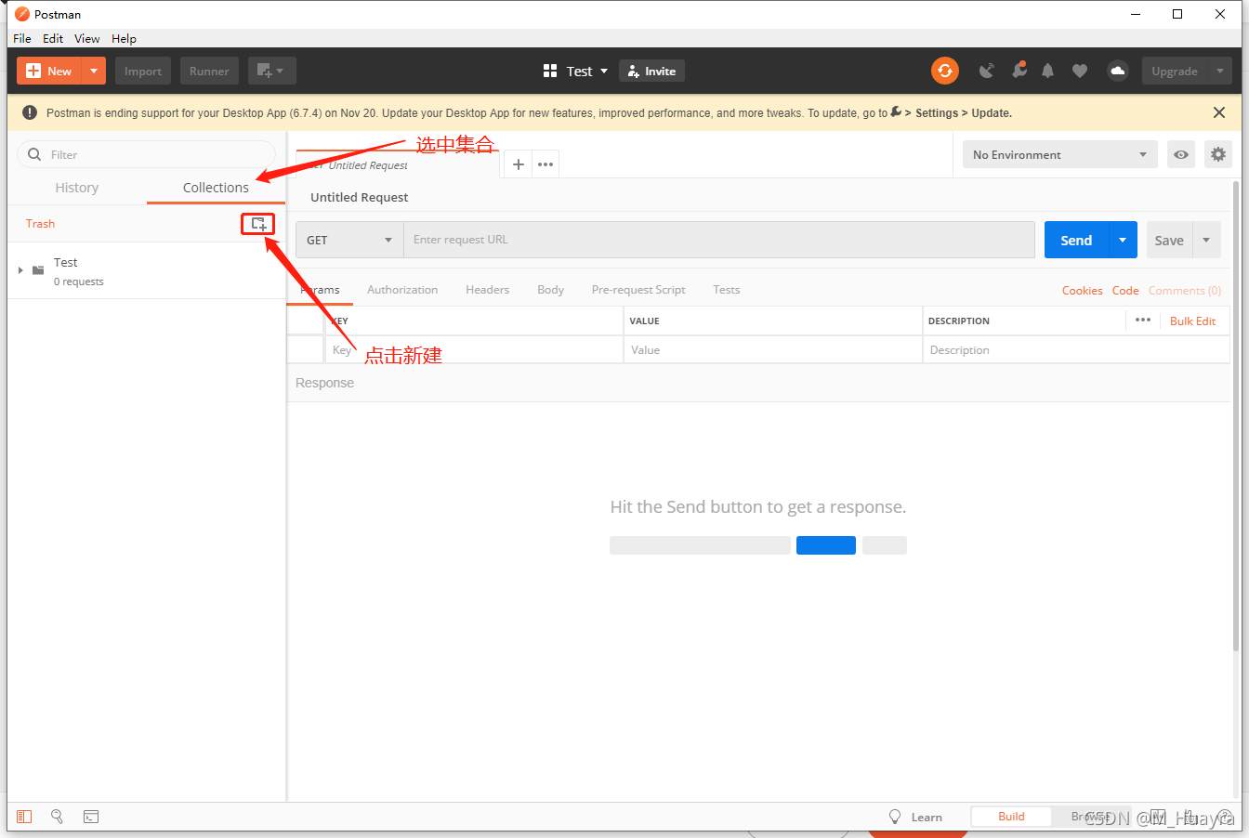Click the new collection icon beside Trash
The width and height of the screenshot is (1249, 838).
click(x=258, y=224)
